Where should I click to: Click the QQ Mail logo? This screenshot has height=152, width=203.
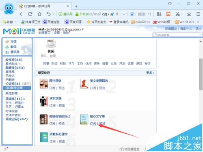19,31
